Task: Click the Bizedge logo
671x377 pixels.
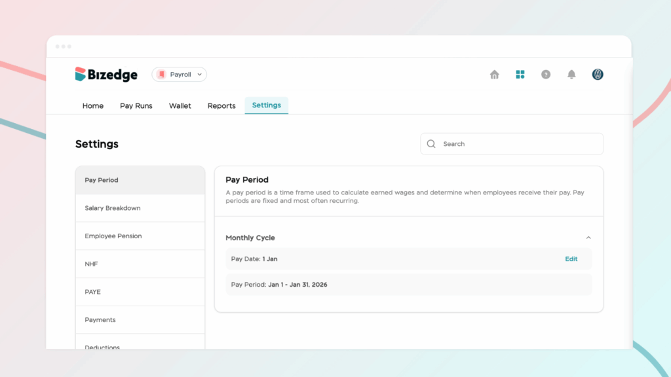Action: click(x=106, y=75)
